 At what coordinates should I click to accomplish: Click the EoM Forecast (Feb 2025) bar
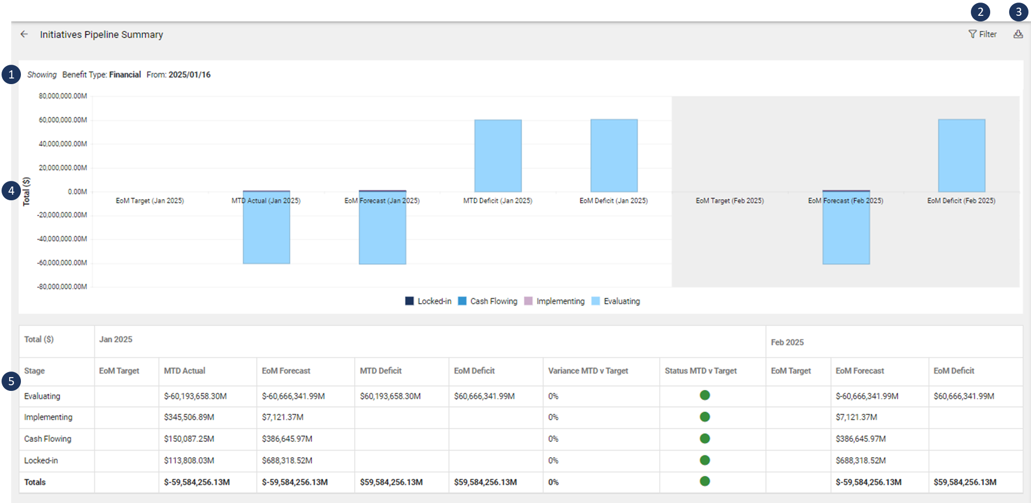846,227
